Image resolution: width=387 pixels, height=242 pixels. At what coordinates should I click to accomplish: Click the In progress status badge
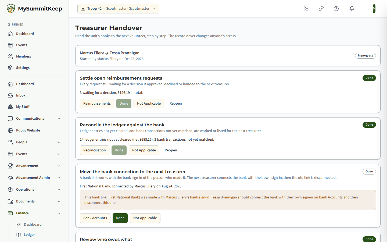(x=365, y=56)
